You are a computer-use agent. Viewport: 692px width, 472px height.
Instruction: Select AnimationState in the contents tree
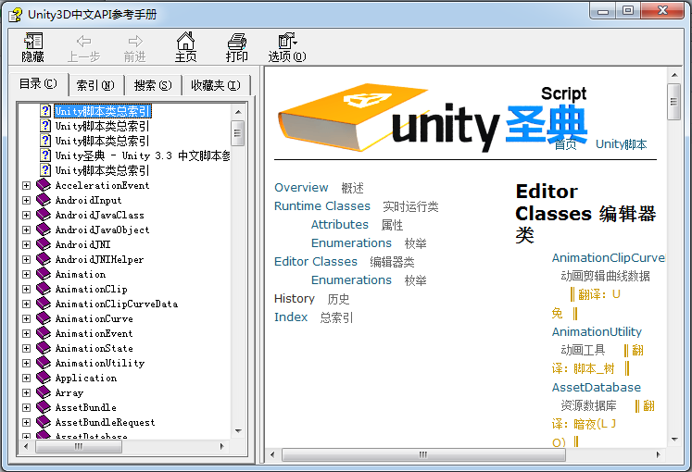94,348
